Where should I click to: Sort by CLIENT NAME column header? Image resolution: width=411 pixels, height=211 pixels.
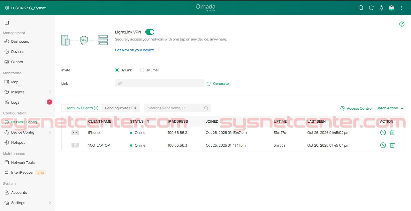100,121
